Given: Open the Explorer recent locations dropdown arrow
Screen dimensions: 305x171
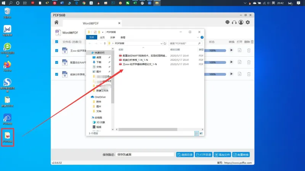Looking at the screenshot, I should pyautogui.click(x=101, y=43).
